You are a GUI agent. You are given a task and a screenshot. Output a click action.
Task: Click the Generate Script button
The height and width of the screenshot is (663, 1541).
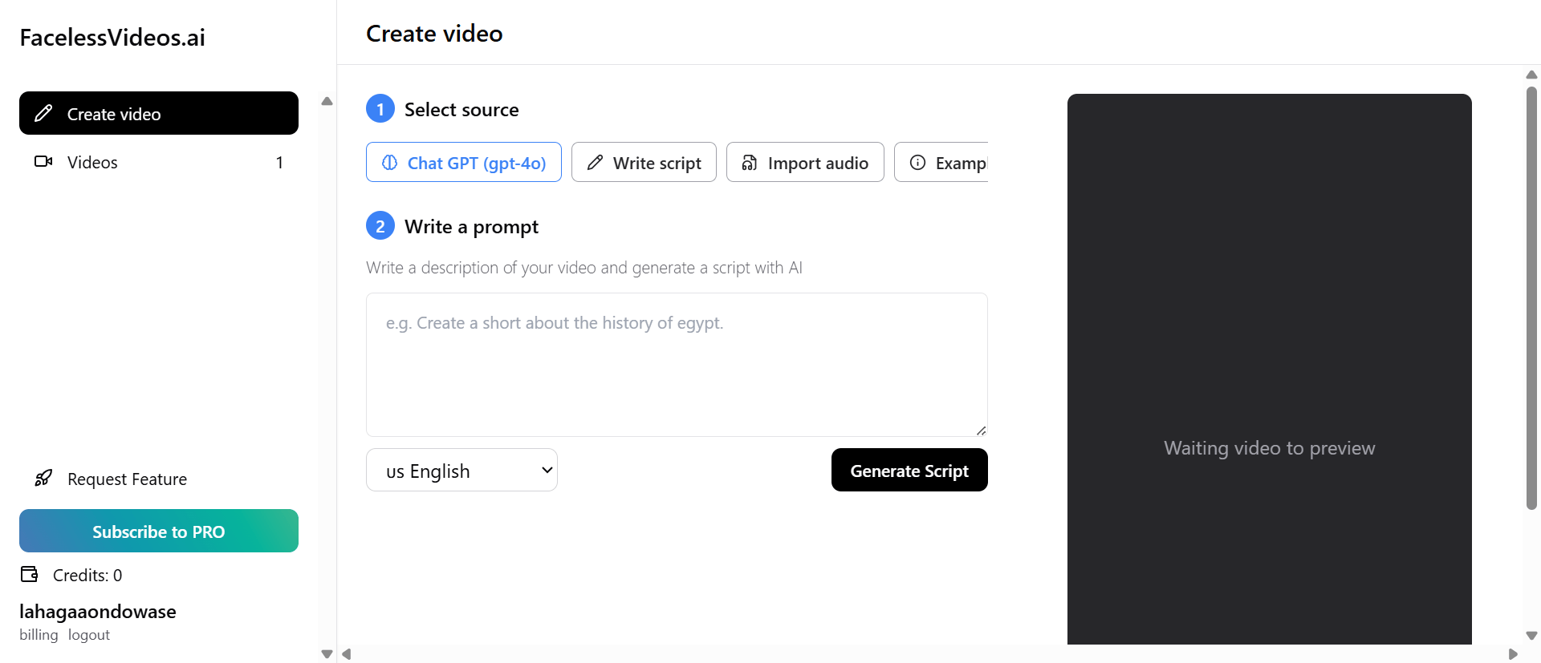(x=909, y=470)
